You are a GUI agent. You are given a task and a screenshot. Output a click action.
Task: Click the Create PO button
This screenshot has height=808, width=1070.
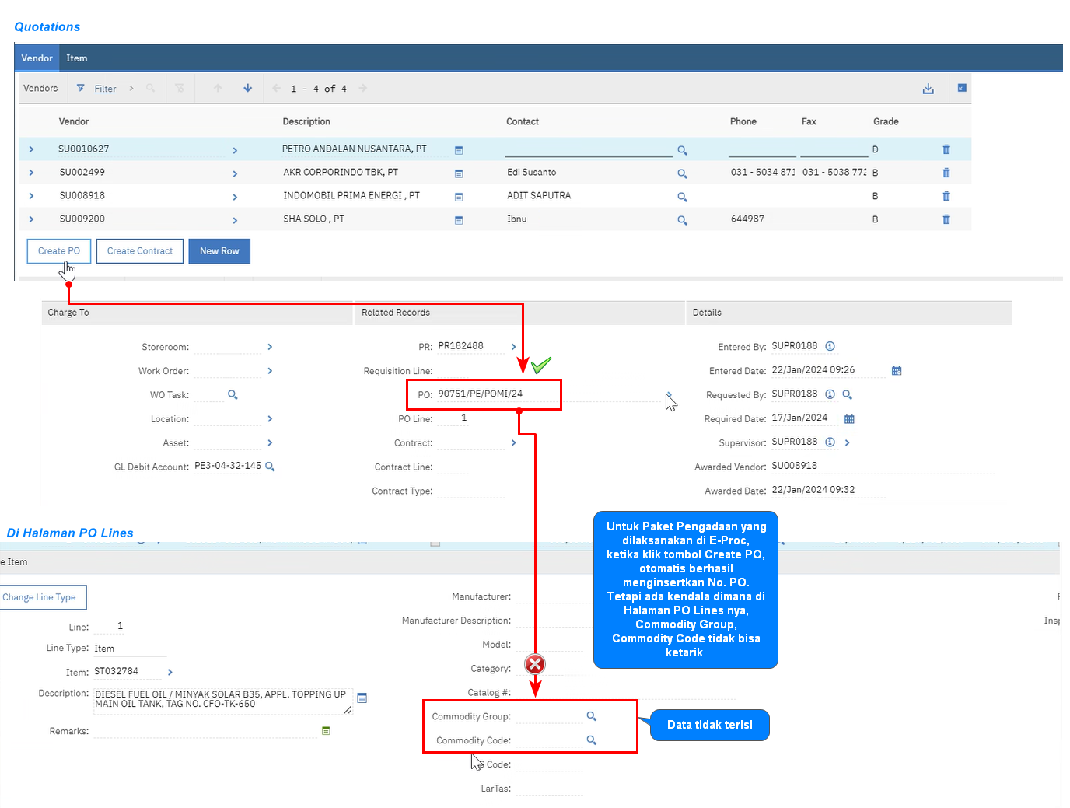(x=59, y=251)
